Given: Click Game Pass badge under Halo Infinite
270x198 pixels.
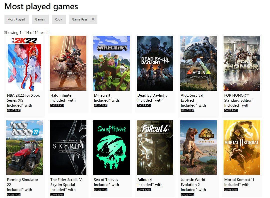Looking at the screenshot, I should [57, 105].
